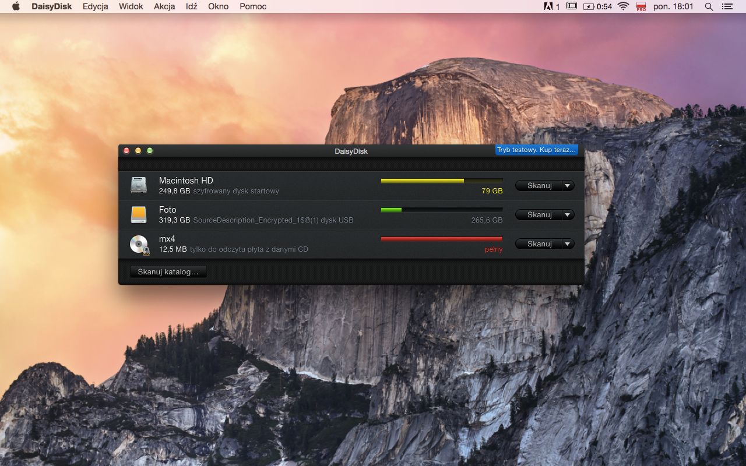Click the 79 GB free space value
This screenshot has height=466, width=746.
492,191
